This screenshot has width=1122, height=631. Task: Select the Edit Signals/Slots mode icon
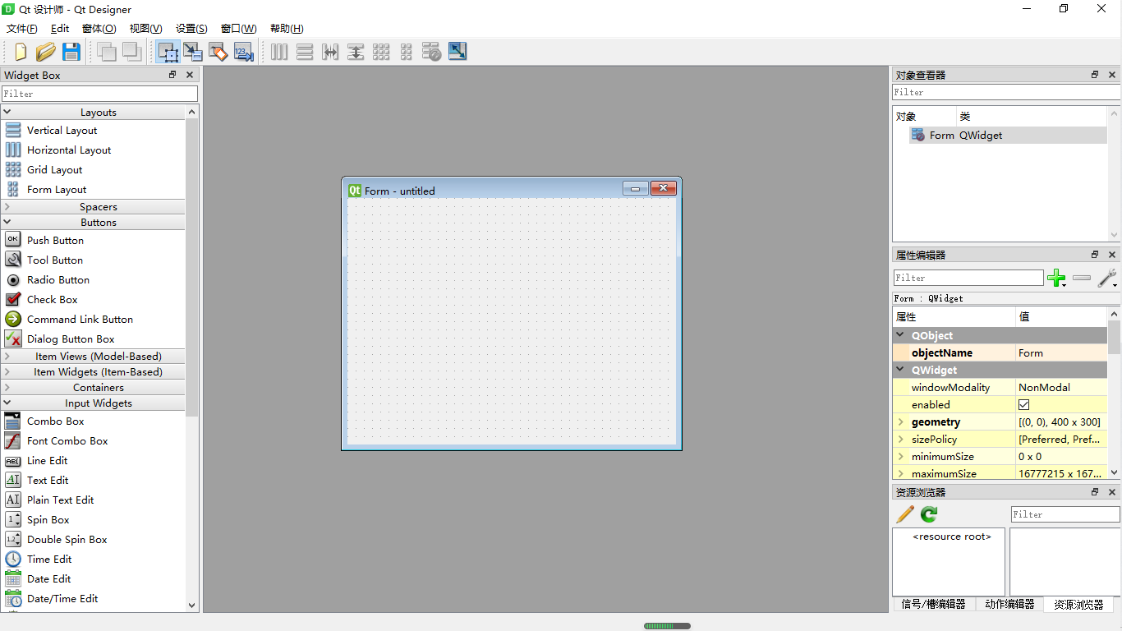[193, 52]
